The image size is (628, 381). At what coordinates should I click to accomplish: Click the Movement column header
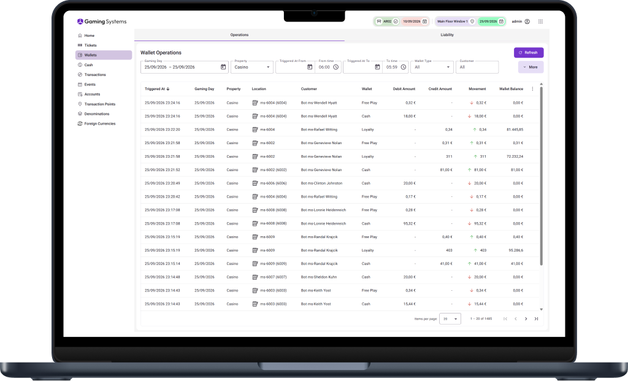click(x=477, y=89)
